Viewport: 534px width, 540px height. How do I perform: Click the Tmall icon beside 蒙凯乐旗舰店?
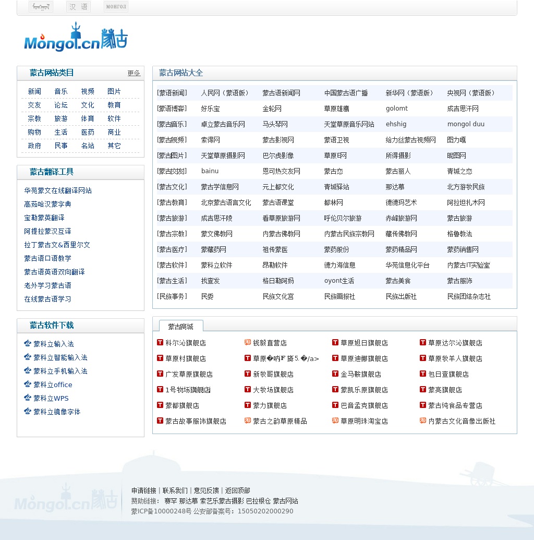click(x=335, y=390)
